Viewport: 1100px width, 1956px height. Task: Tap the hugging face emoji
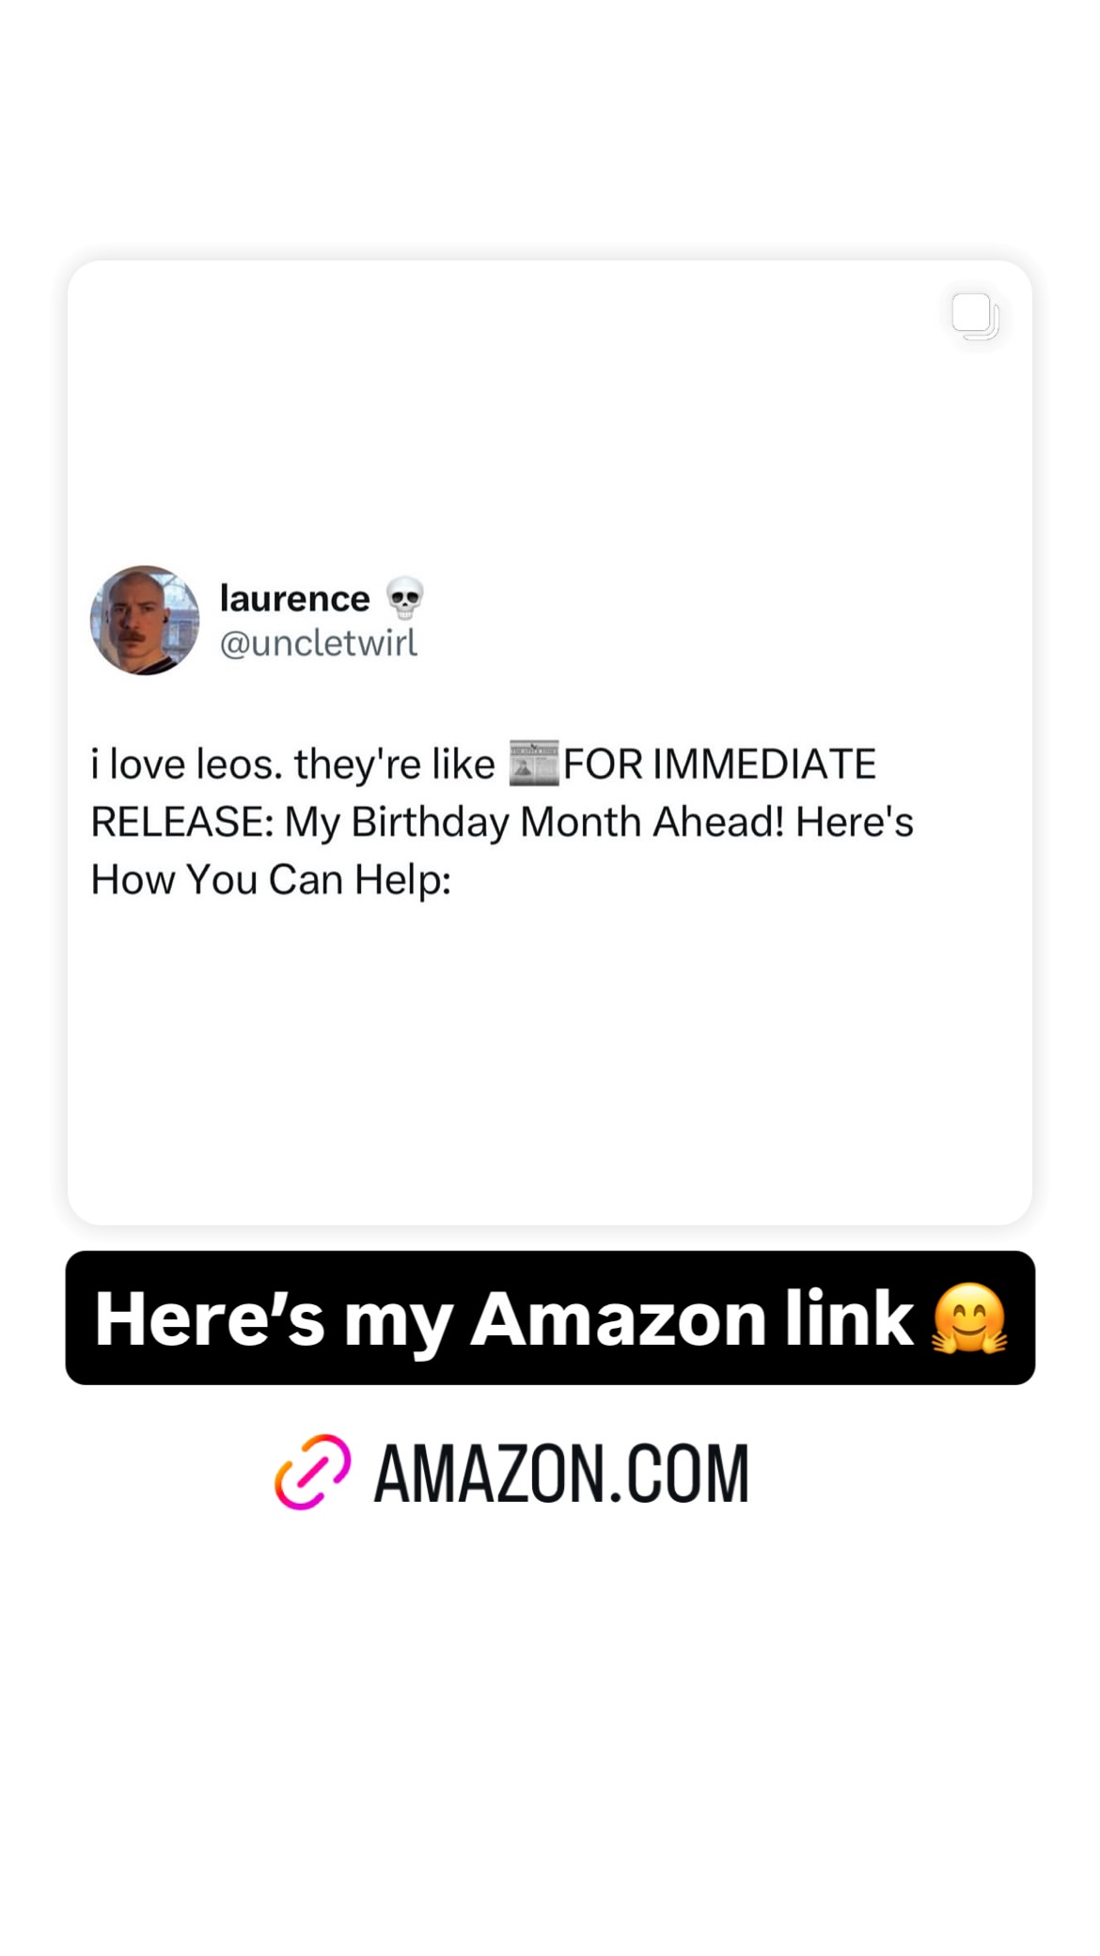tap(969, 1318)
